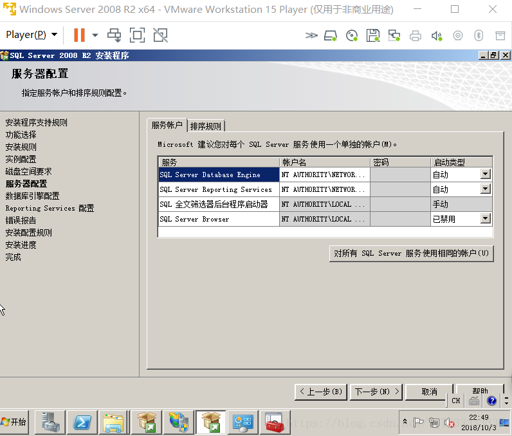Screen dimensions: 512x436
Task: Click the 启动类型 column header
Action: click(x=461, y=162)
